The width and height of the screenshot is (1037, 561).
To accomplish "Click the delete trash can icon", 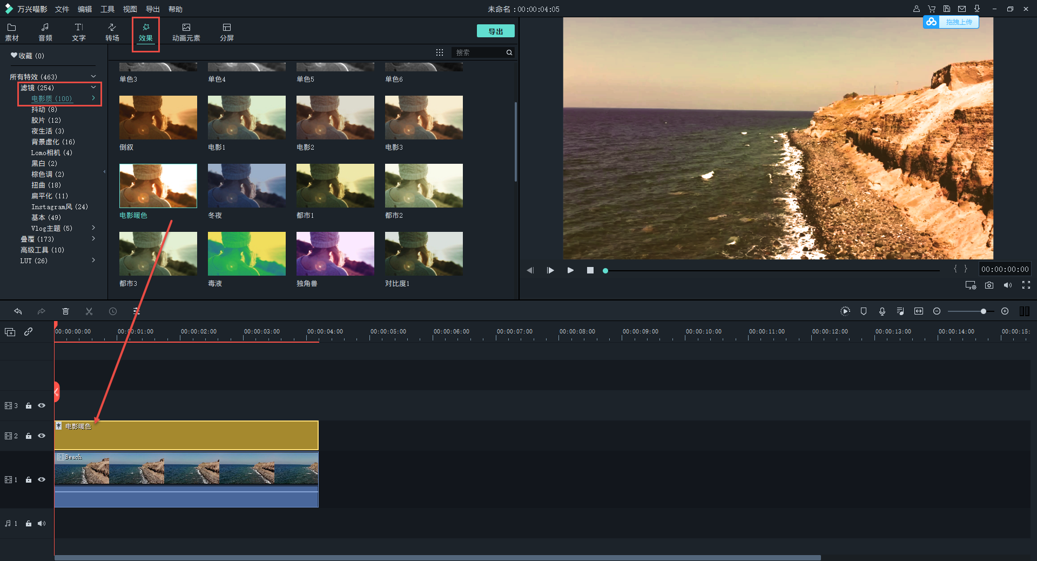I will coord(65,311).
